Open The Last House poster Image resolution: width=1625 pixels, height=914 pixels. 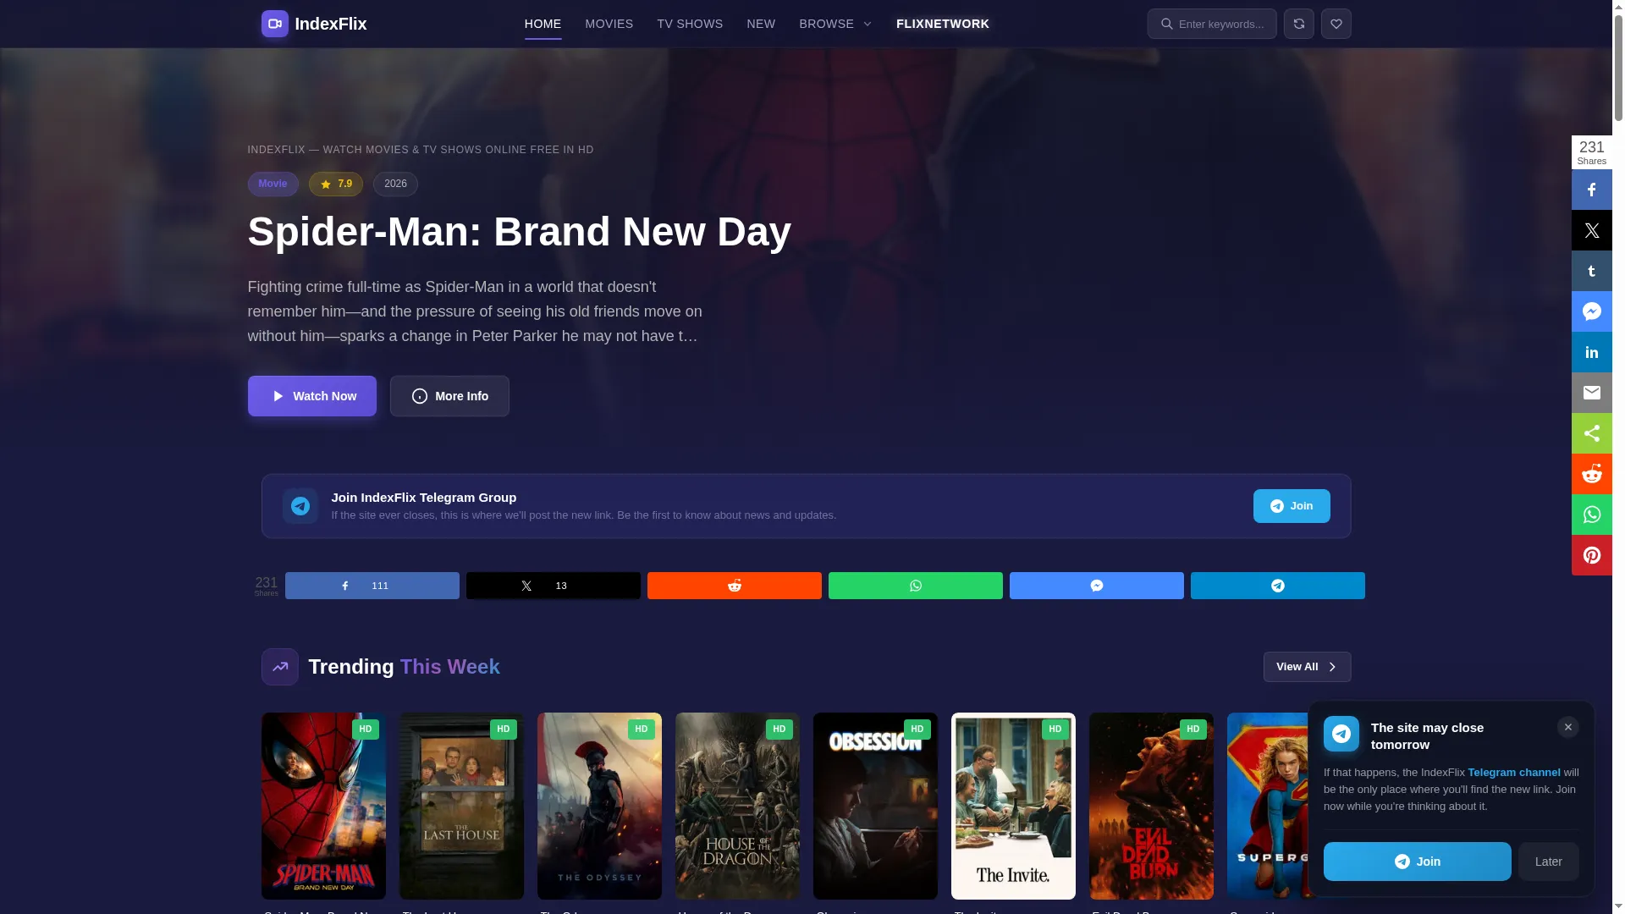coord(461,806)
